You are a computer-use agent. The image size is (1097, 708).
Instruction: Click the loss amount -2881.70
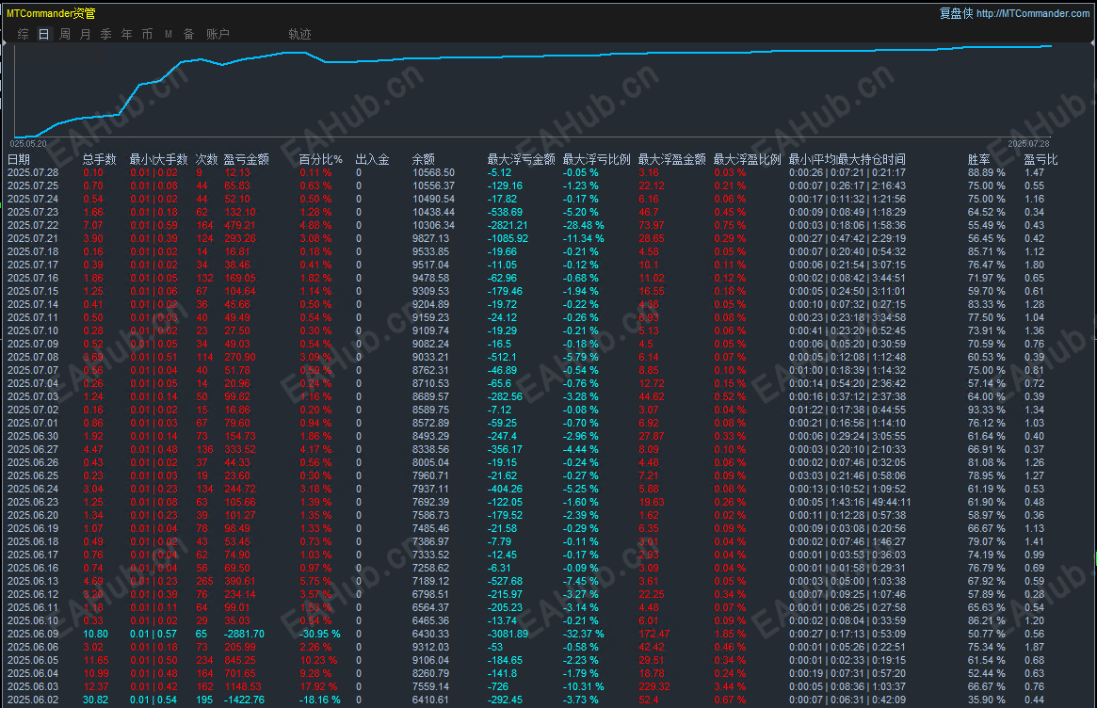click(244, 634)
